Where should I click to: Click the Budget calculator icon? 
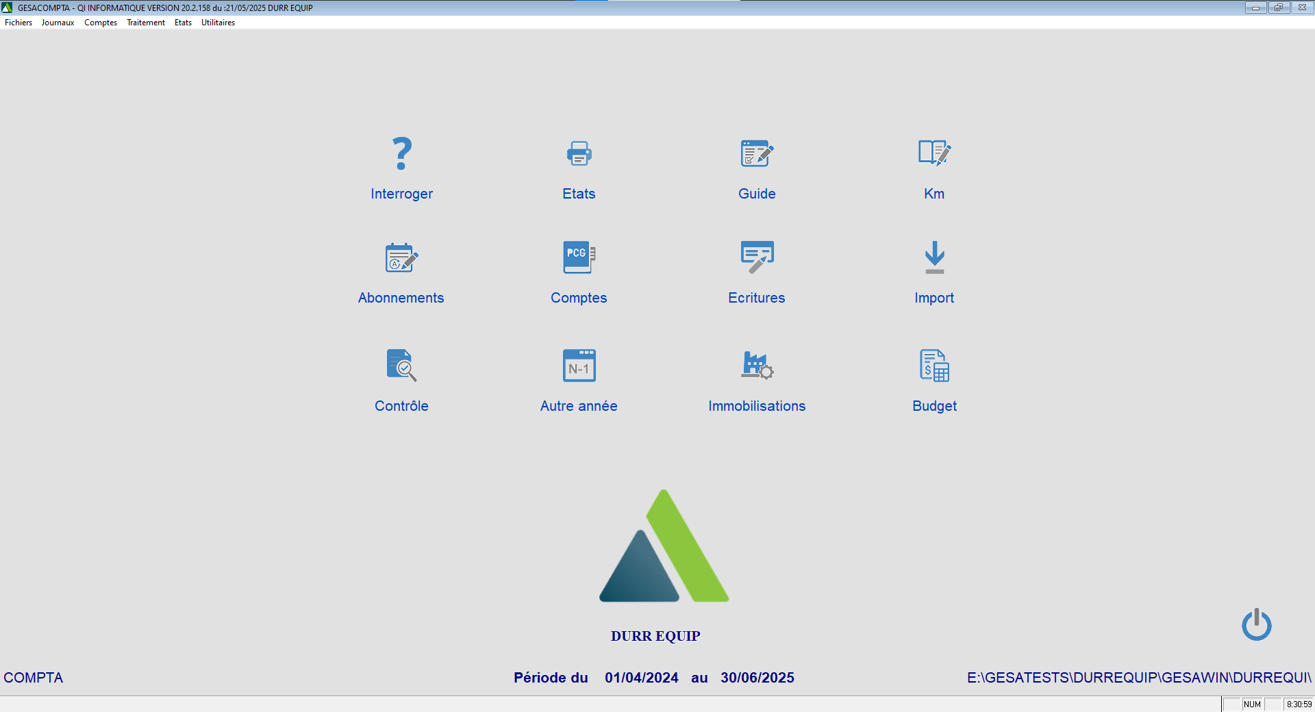[x=935, y=366]
